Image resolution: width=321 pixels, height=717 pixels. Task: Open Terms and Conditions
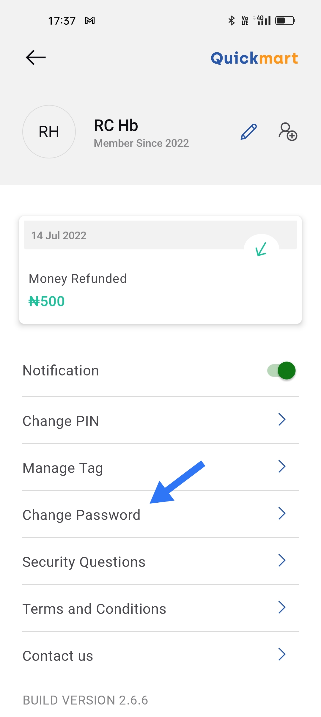point(95,609)
